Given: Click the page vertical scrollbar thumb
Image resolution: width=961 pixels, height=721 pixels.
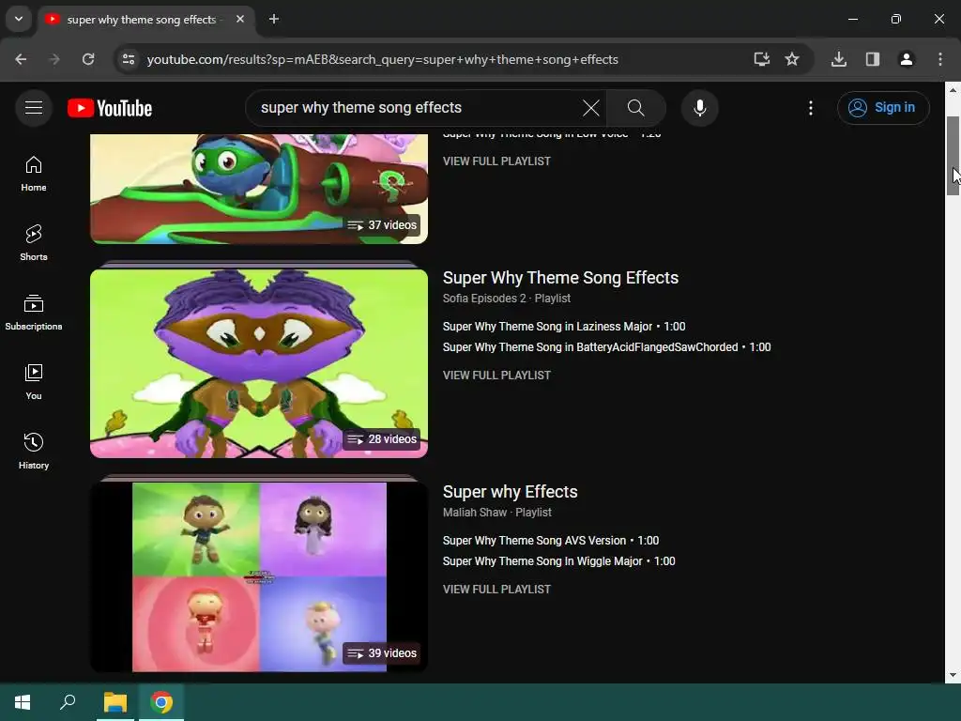Looking at the screenshot, I should (953, 156).
